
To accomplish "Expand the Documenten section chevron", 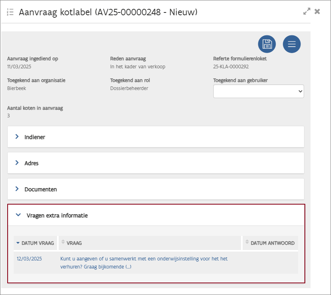I will (17, 189).
